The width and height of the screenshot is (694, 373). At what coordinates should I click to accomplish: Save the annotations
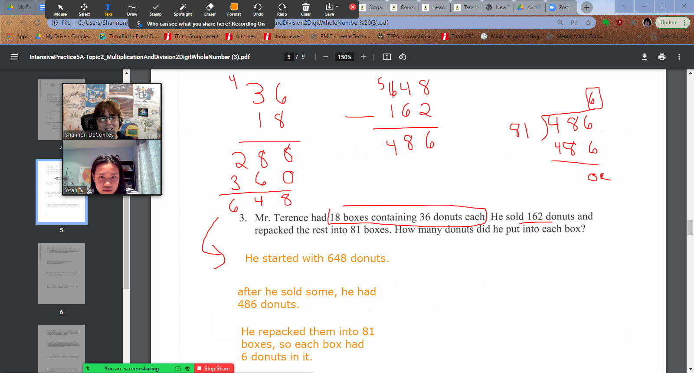pos(330,9)
